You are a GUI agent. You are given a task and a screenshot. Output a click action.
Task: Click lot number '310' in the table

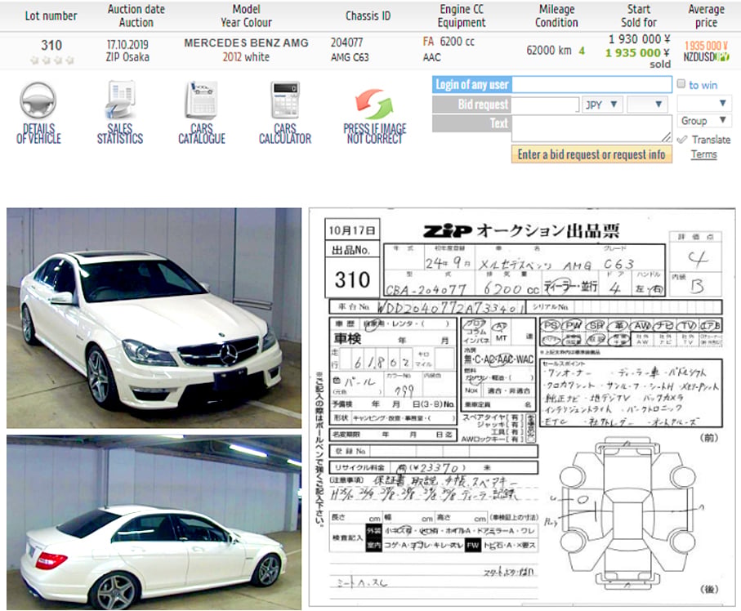point(51,46)
